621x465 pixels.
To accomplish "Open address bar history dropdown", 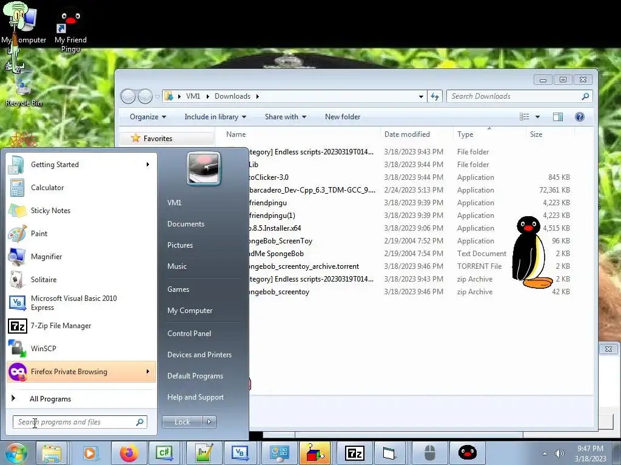I will tap(421, 96).
